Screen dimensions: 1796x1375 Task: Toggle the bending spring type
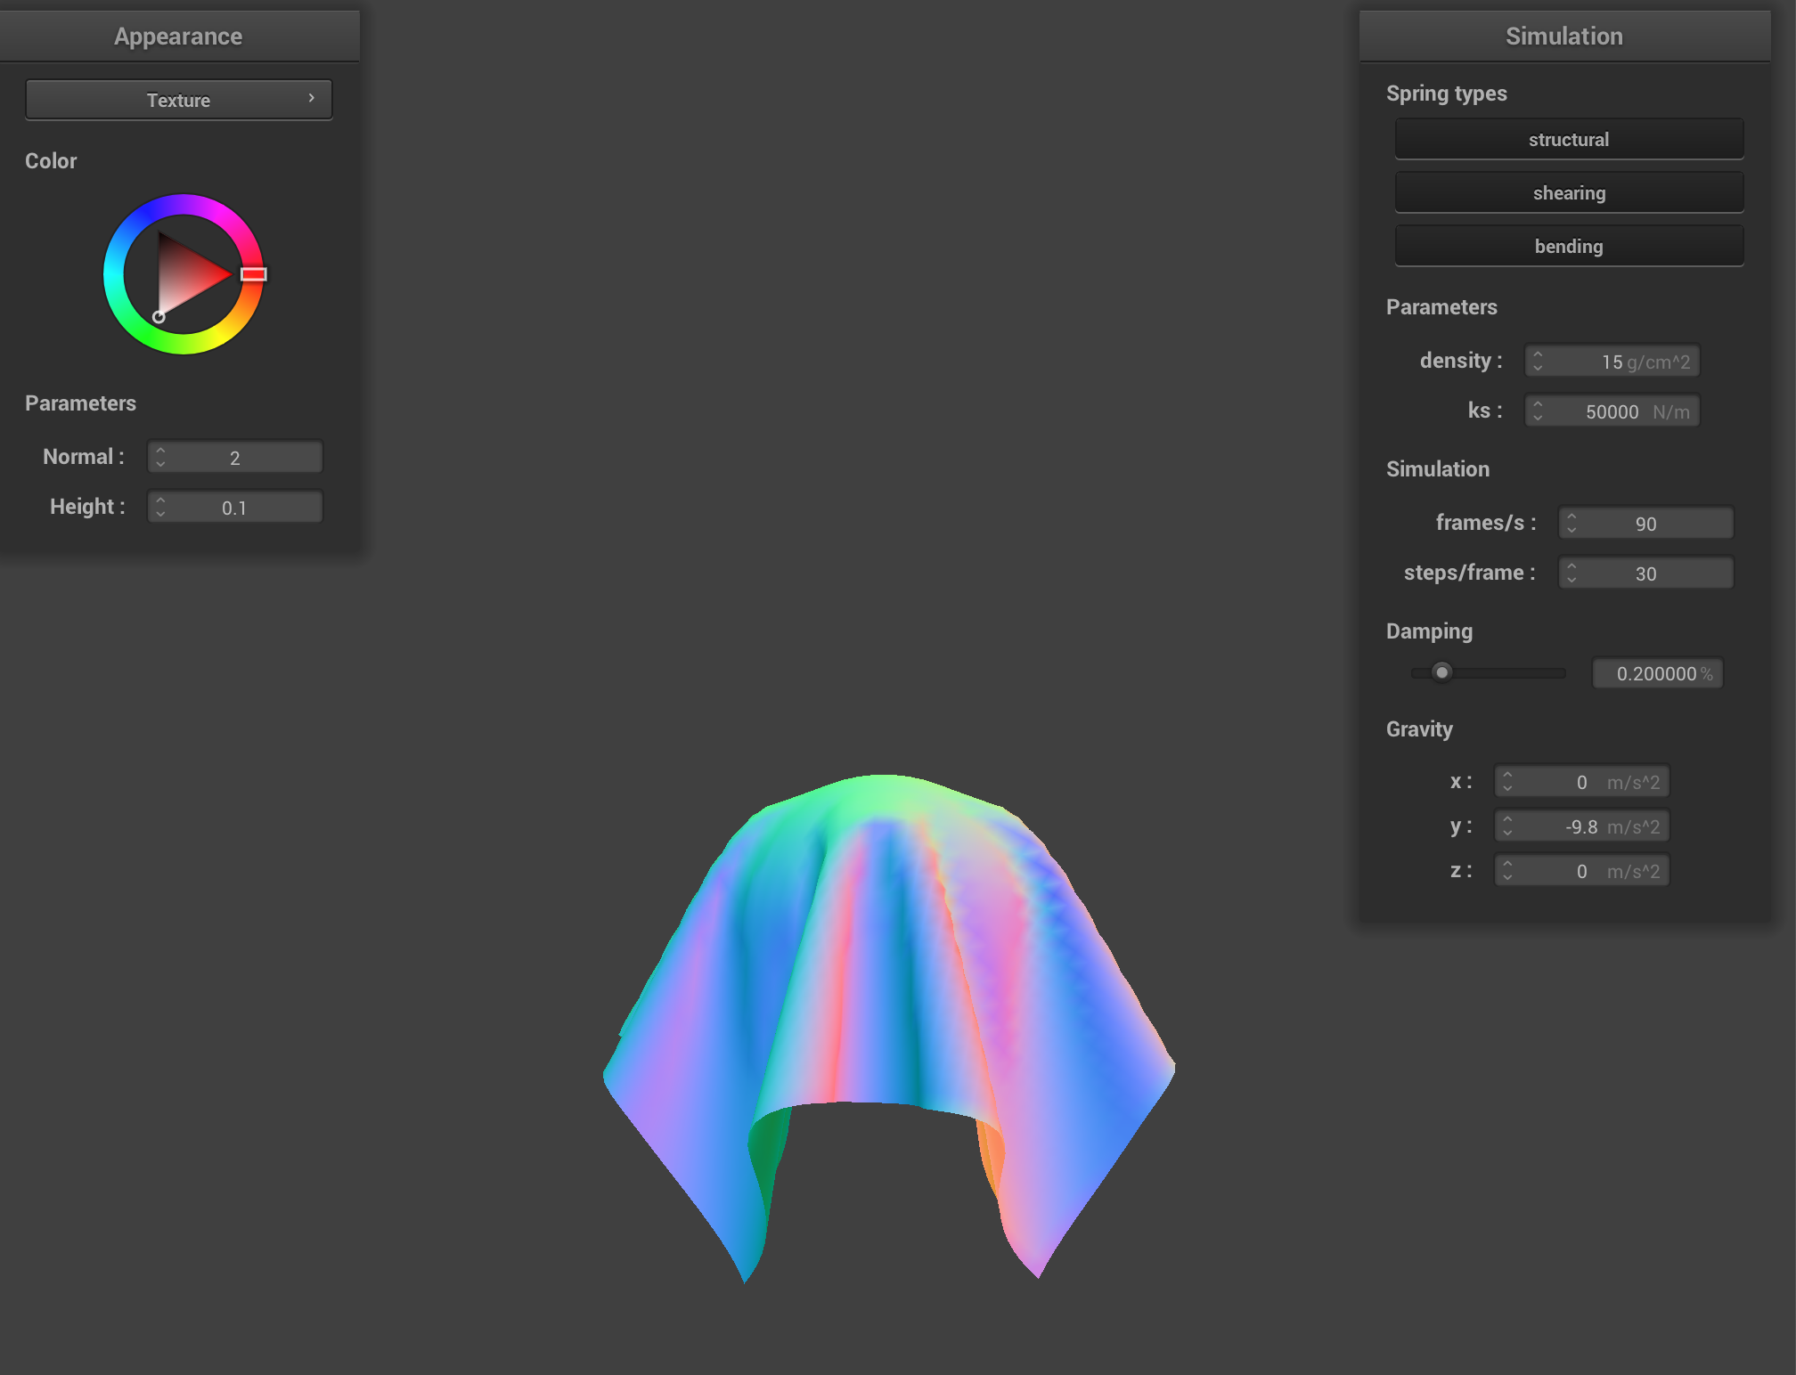coord(1569,246)
